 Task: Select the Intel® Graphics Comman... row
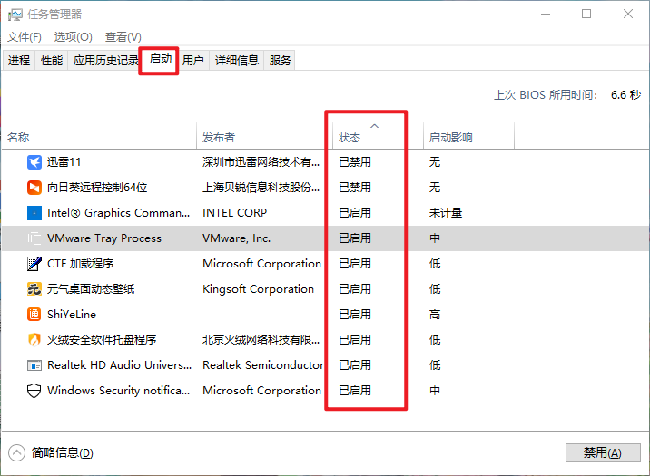pos(325,213)
